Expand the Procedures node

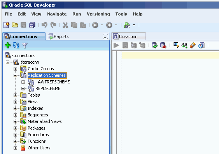tap(15, 135)
